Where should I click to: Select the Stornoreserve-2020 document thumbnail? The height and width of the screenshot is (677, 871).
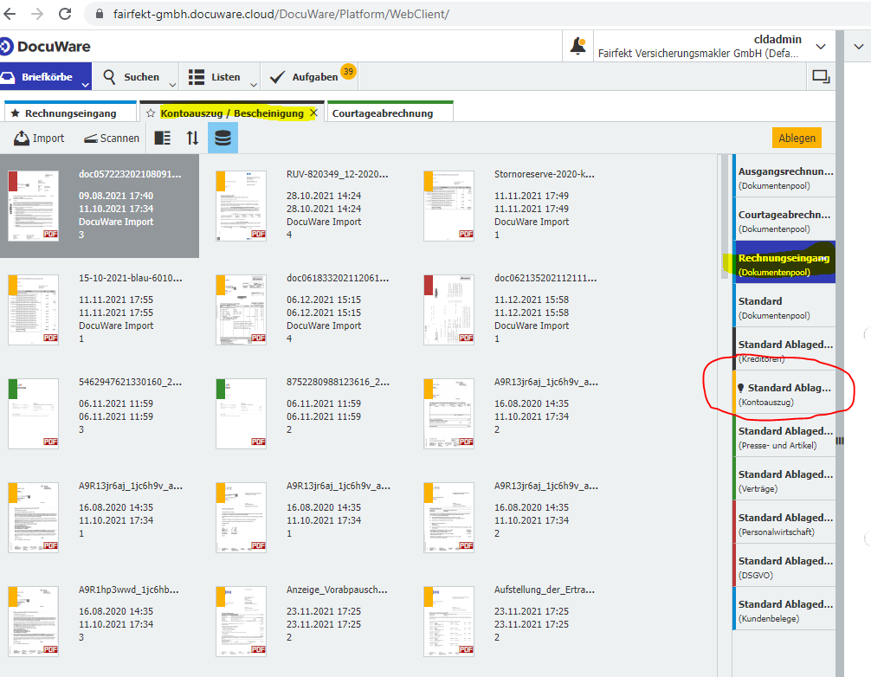[x=448, y=204]
